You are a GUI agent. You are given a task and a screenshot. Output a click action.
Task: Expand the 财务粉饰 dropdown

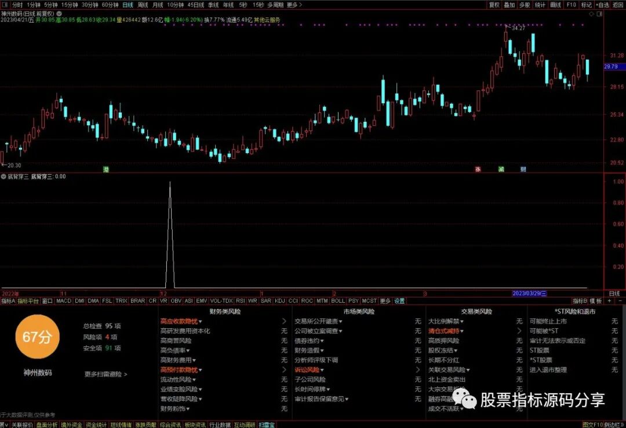(175, 408)
